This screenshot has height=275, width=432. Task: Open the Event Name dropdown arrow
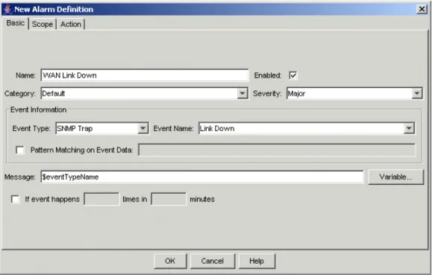point(409,128)
